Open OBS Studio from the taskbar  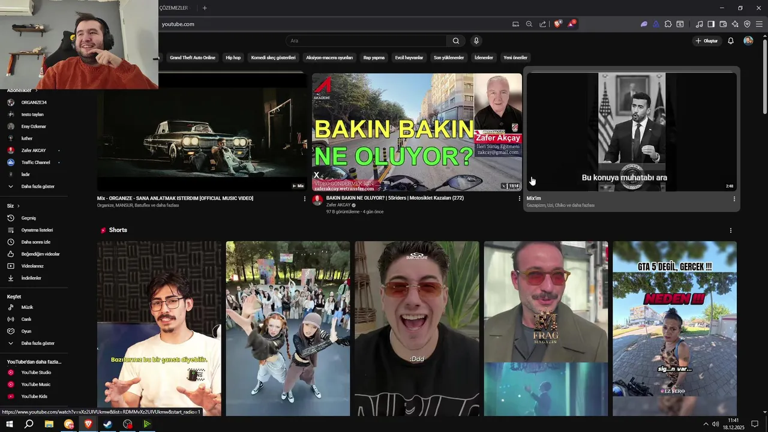click(127, 424)
